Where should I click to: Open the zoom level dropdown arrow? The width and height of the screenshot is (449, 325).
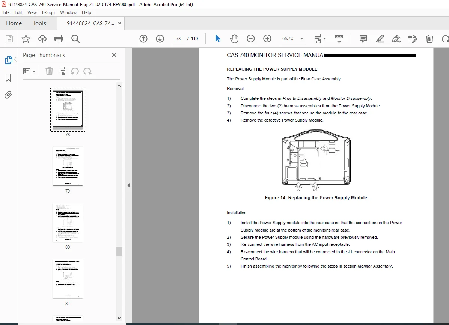pos(301,39)
